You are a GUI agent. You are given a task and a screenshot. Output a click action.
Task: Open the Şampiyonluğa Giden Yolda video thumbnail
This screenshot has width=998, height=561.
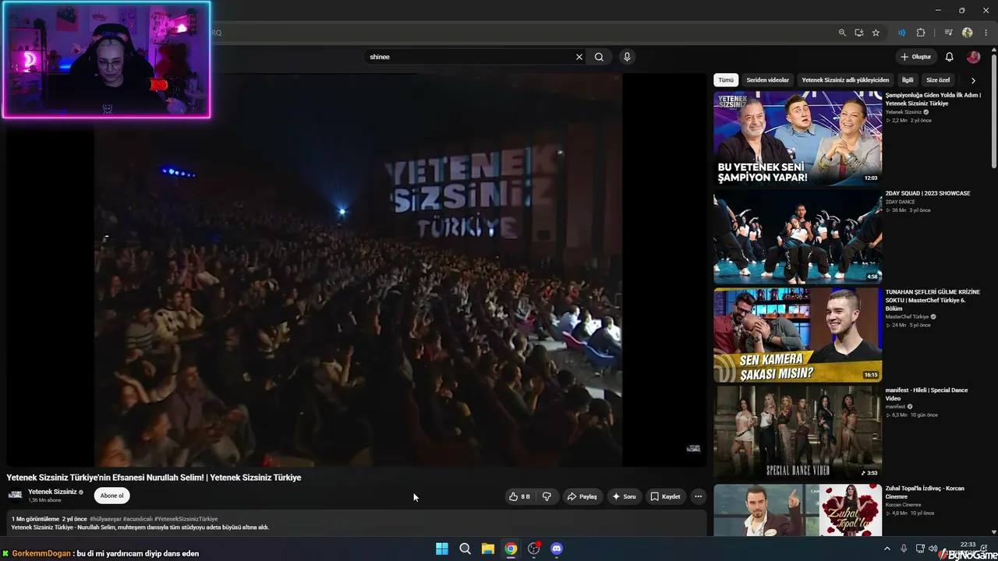pos(798,138)
